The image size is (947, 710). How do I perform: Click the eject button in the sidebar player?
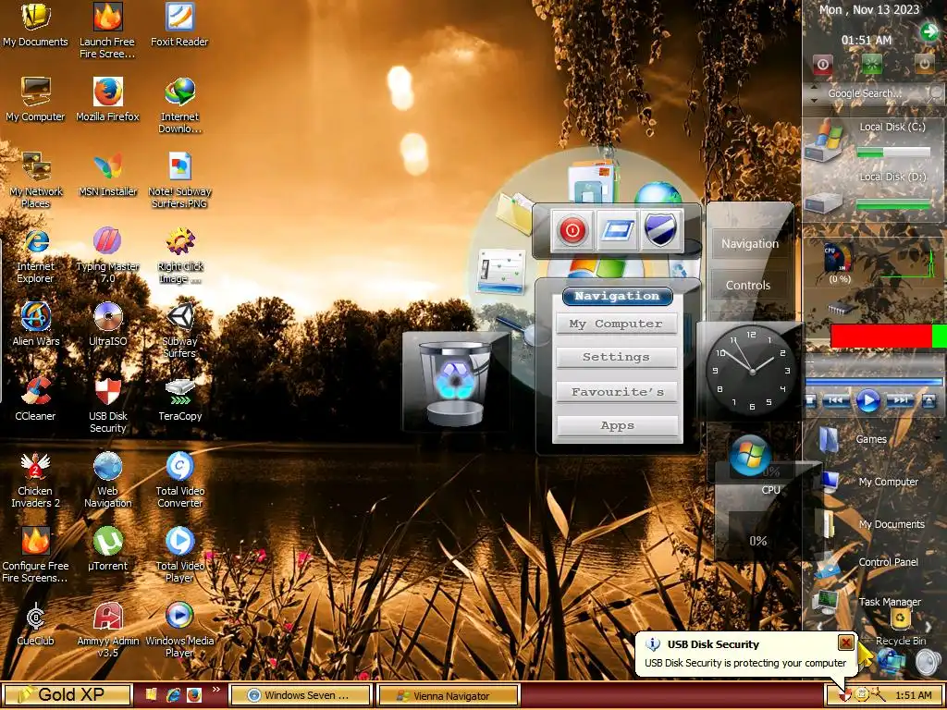(x=929, y=400)
